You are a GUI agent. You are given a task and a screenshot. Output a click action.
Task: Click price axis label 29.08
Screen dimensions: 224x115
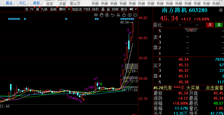[143, 78]
